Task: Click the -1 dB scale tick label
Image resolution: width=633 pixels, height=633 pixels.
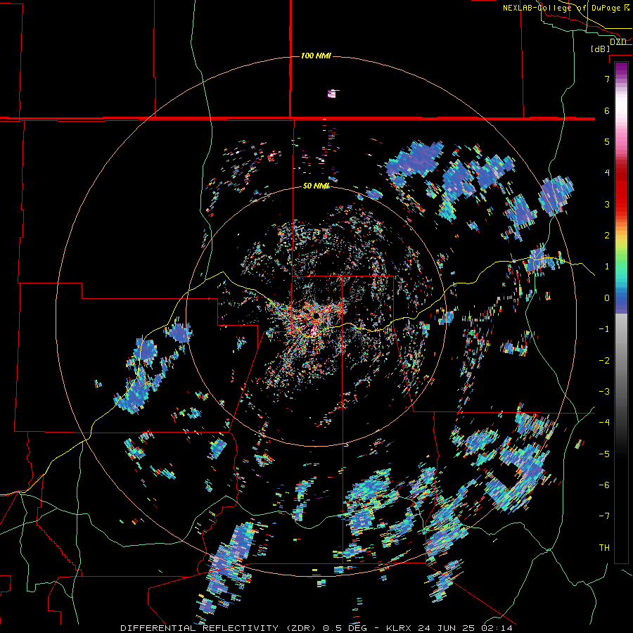Action: click(x=604, y=329)
